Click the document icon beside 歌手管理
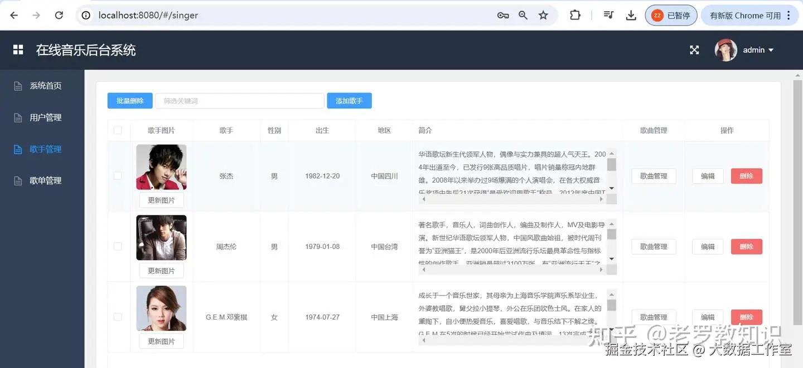This screenshot has width=803, height=368. [18, 149]
